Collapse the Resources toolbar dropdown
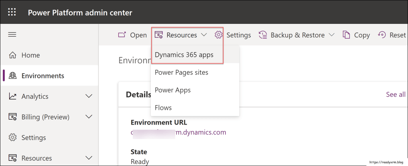 click(204, 35)
